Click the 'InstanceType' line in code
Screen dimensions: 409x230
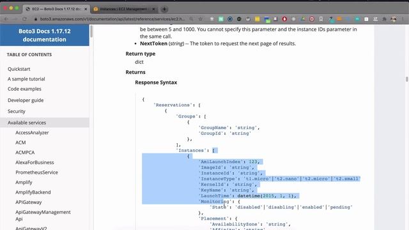279,179
